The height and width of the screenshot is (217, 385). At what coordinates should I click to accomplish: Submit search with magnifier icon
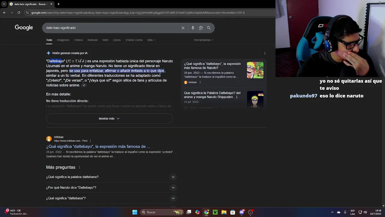[209, 28]
